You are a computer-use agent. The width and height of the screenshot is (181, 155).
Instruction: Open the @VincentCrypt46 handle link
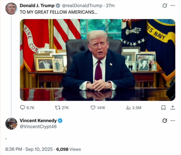coord(38,126)
